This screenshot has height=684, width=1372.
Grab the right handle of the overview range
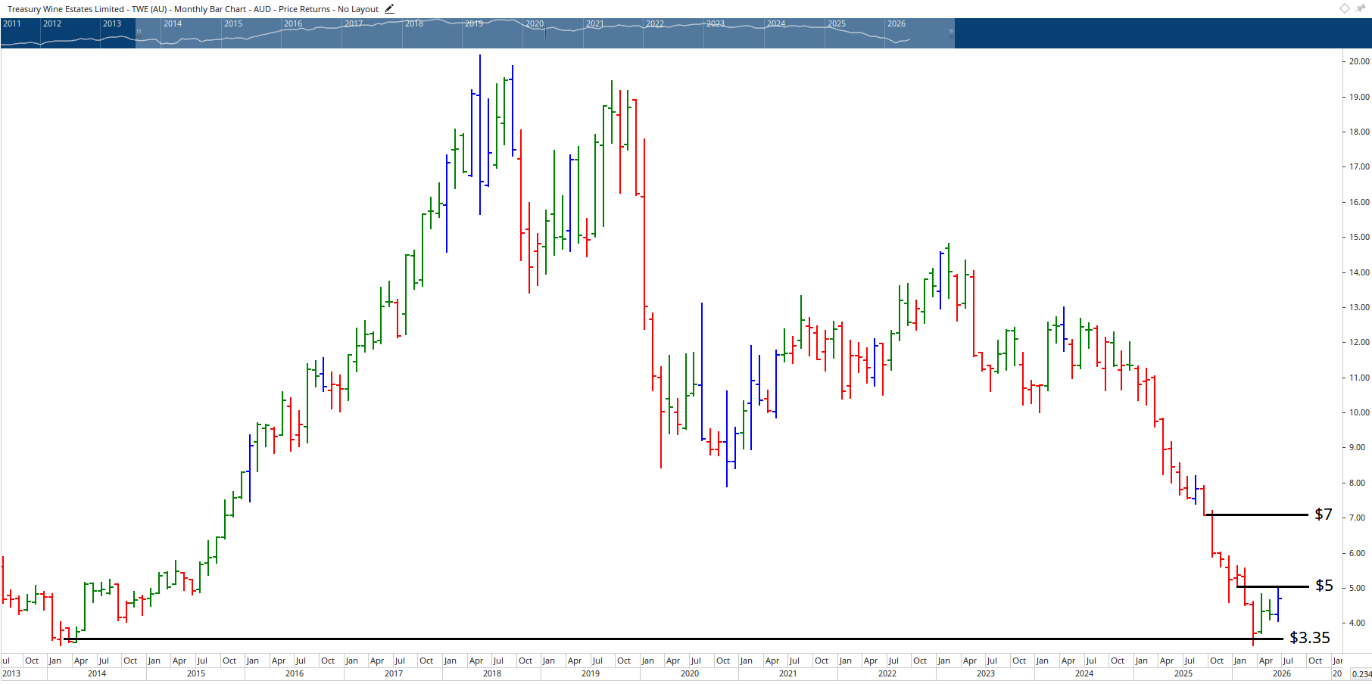(x=951, y=33)
